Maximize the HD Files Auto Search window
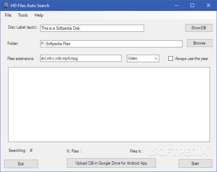 pos(192,6)
